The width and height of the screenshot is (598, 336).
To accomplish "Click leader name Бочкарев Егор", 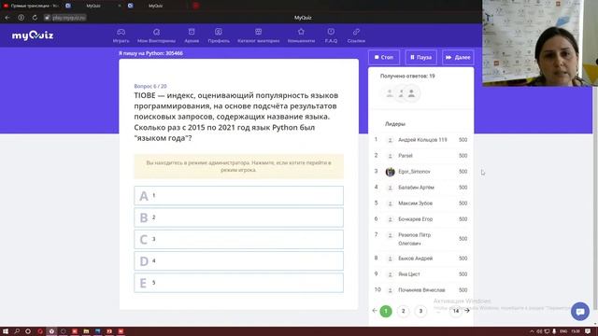I will (x=415, y=219).
